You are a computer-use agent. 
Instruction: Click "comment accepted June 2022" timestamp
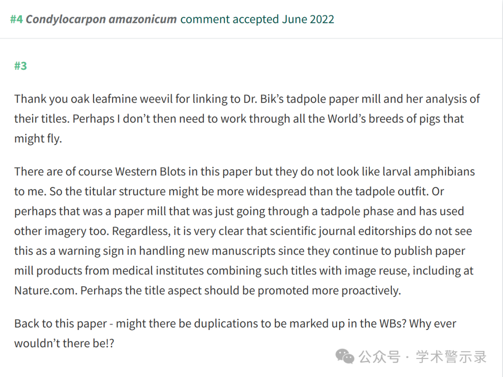click(x=257, y=19)
